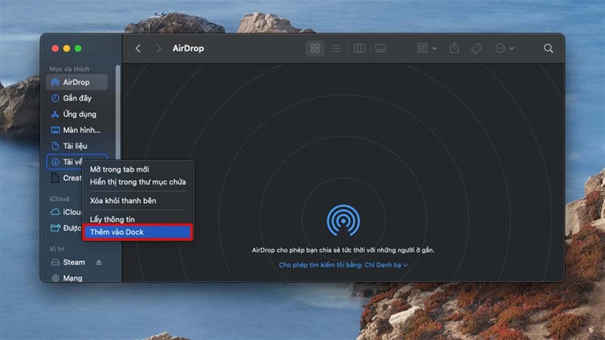Open Gần đây in the sidebar
605x340 pixels.
[77, 98]
